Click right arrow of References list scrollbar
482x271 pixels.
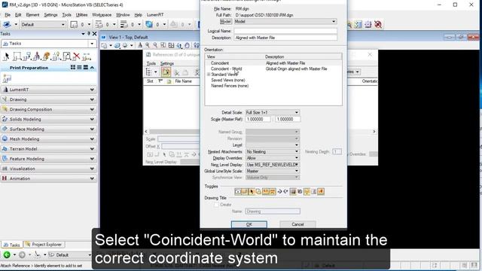(374, 132)
